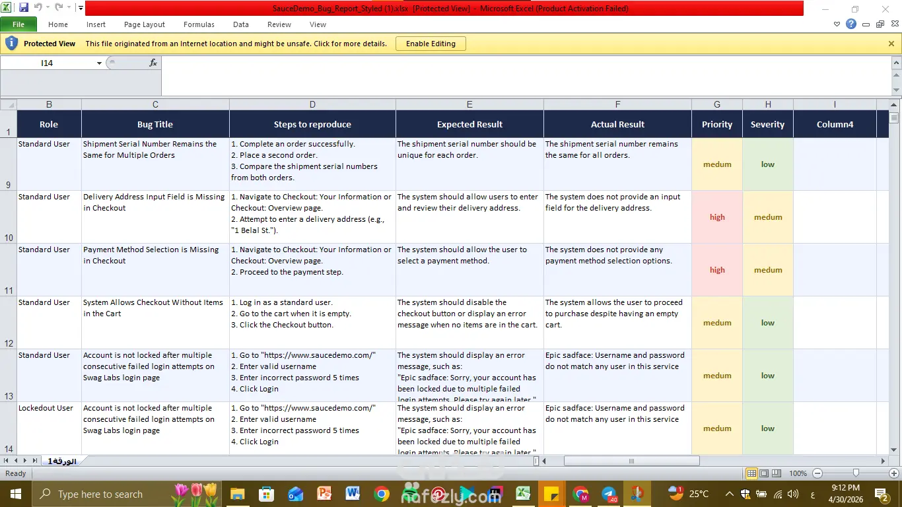Click the Undo arrow icon
Screen dimensions: 902x507
(x=38, y=8)
